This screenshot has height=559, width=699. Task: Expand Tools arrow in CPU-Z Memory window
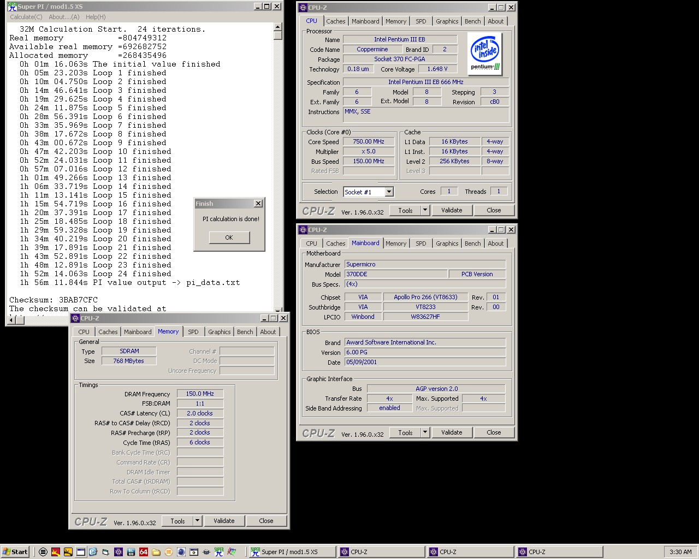(x=197, y=521)
